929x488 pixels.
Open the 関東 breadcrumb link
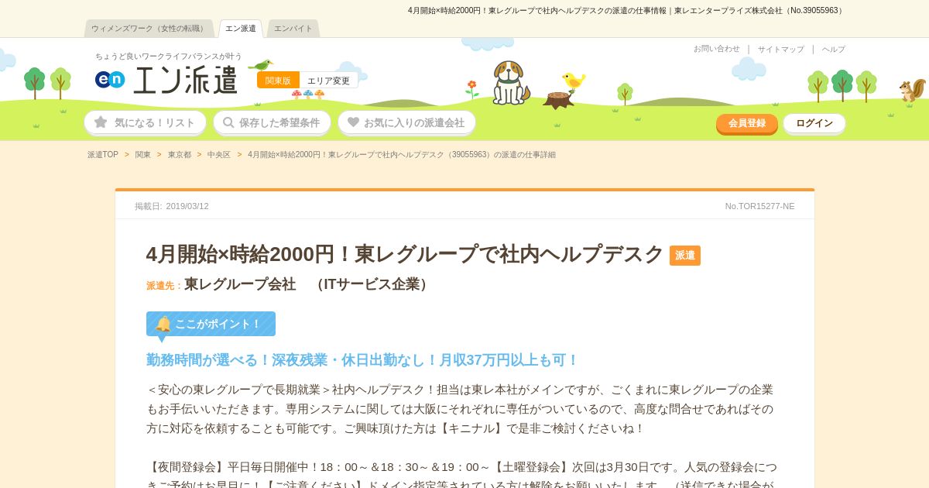[x=143, y=155]
